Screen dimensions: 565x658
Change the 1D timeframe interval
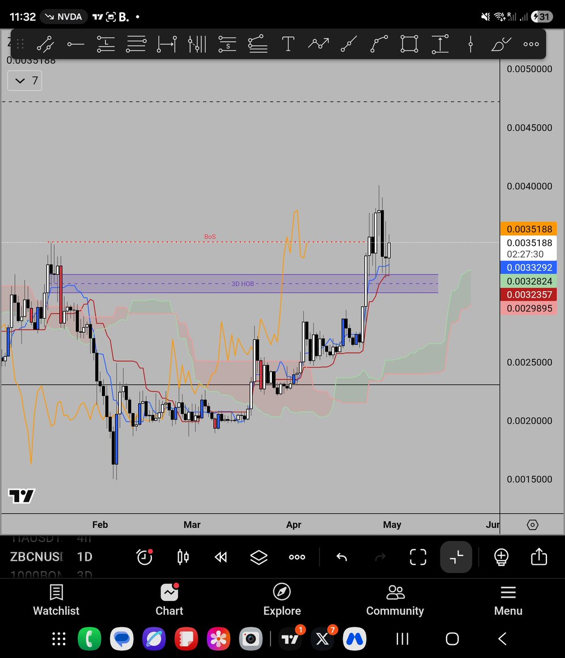84,557
